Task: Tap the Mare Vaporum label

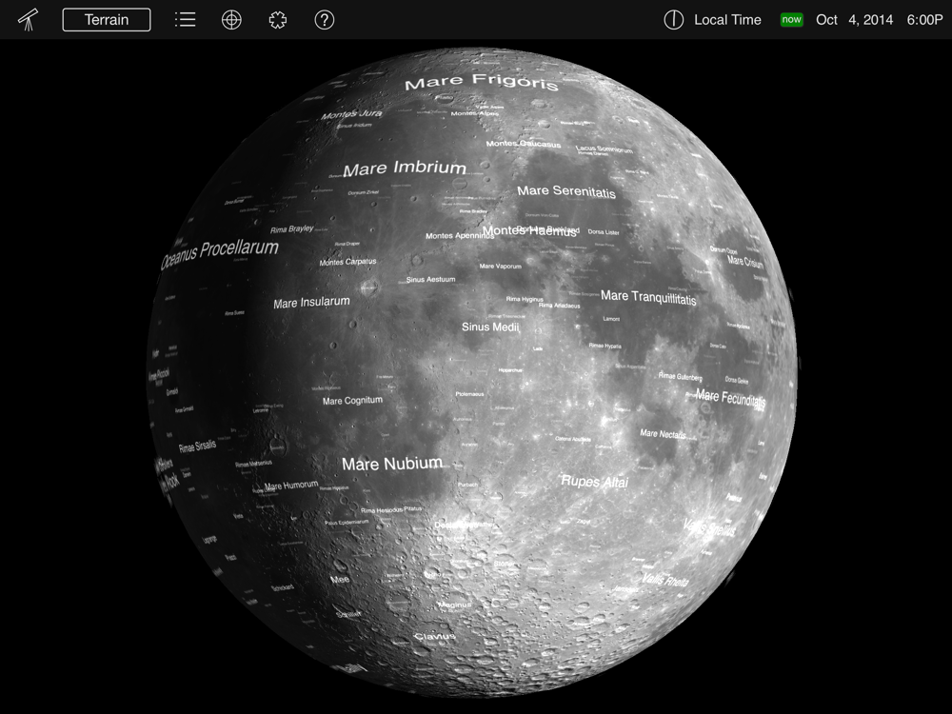Action: coord(501,266)
